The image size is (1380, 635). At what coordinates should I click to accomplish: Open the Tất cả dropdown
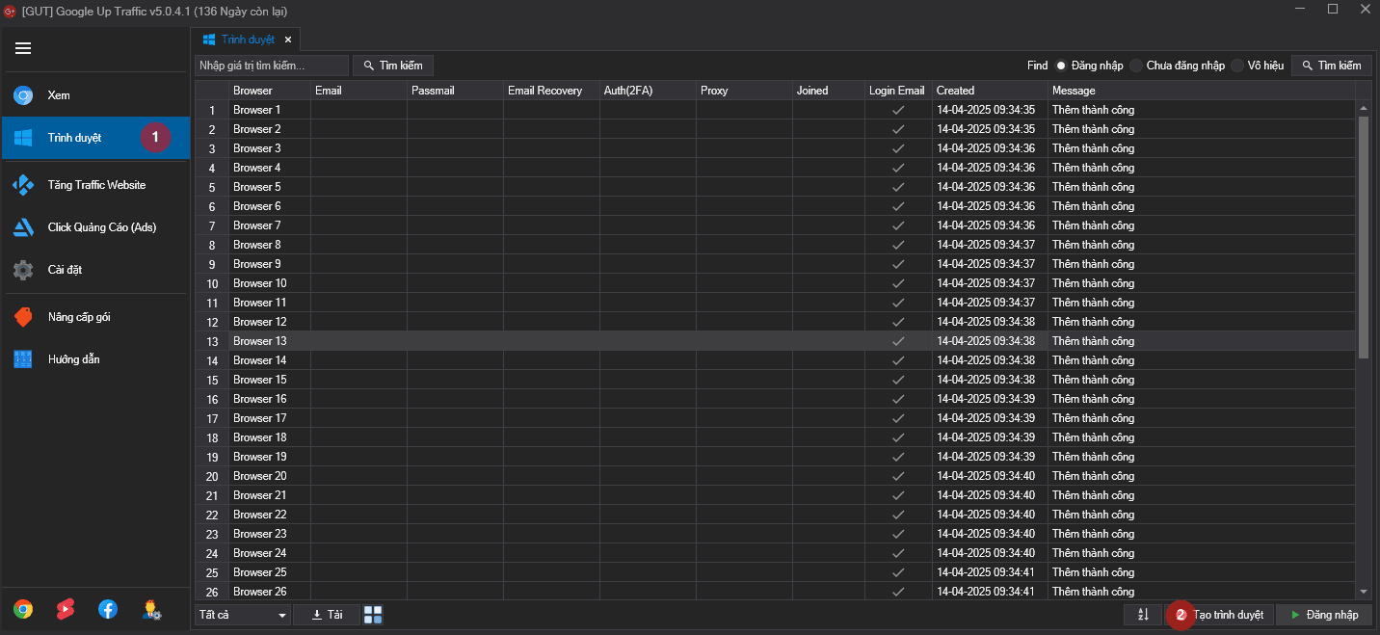(x=243, y=615)
